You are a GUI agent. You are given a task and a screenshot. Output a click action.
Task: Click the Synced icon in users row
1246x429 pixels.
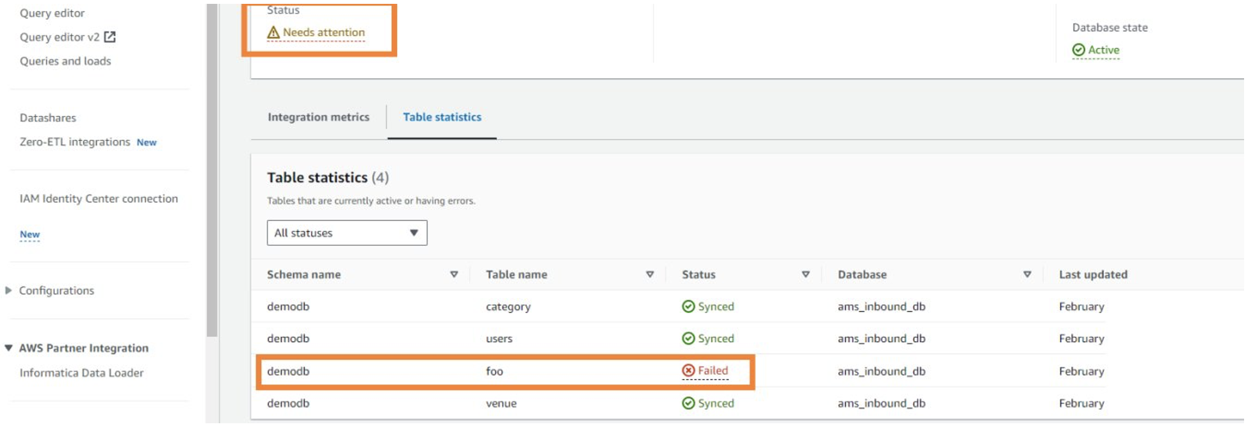(688, 339)
